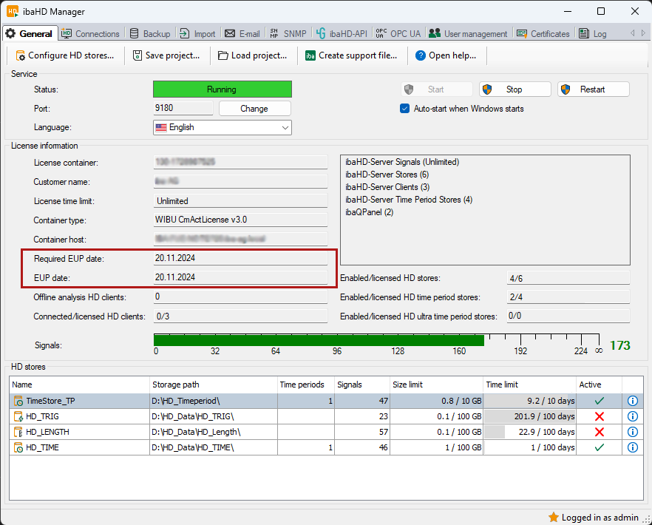The image size is (652, 525).
Task: Toggle active state of HD_LENGTH store
Action: tap(599, 432)
